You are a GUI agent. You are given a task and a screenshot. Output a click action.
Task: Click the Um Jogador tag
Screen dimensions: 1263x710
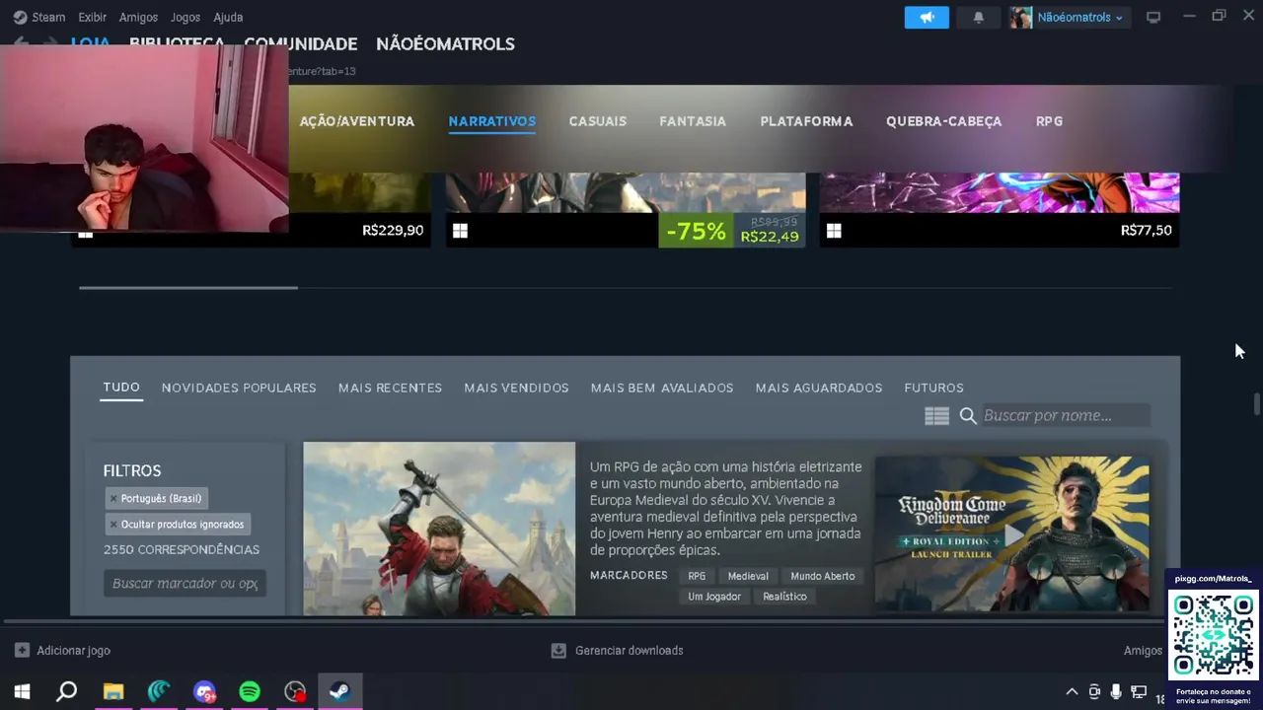click(714, 597)
